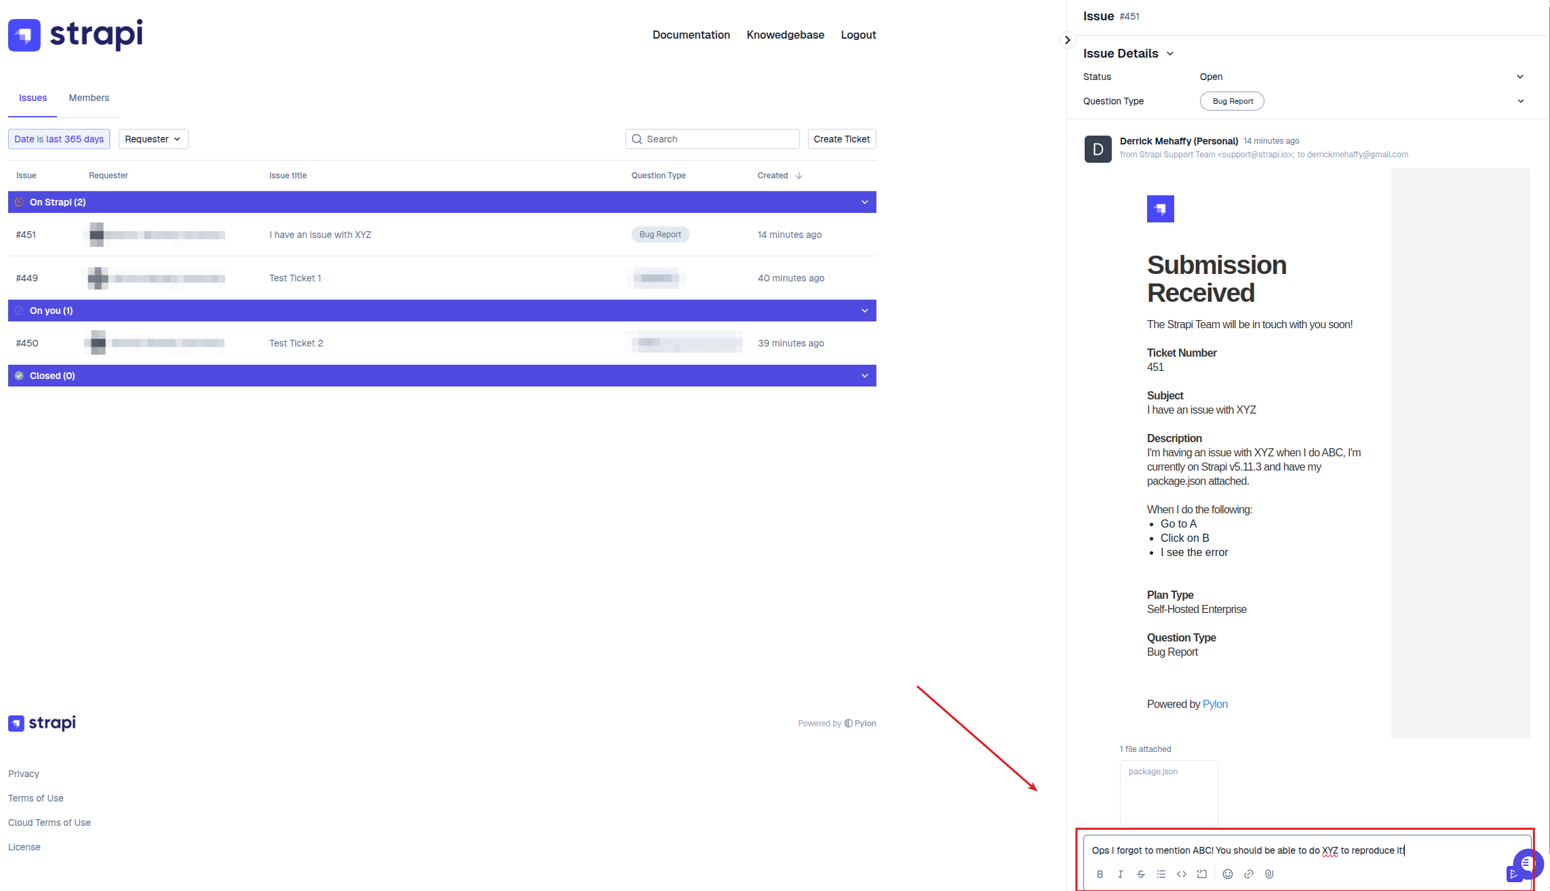The image size is (1550, 891).
Task: Collapse the issue side panel arrow
Action: point(1067,40)
